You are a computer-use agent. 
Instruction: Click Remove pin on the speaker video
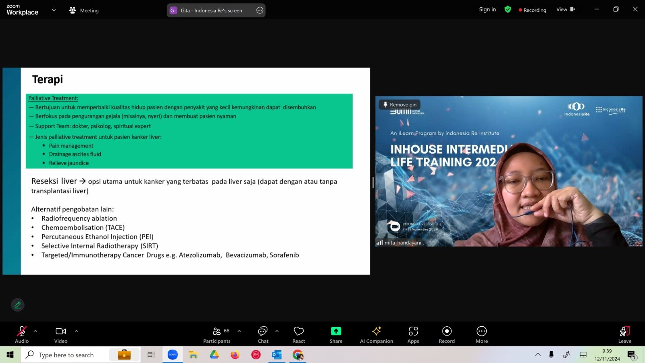[399, 104]
